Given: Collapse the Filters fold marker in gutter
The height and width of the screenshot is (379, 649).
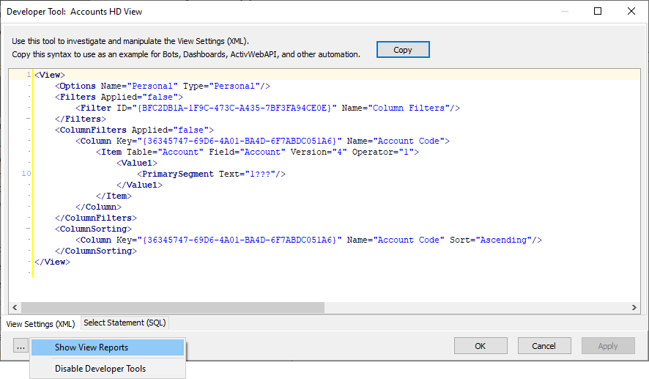Looking at the screenshot, I should point(28,119).
